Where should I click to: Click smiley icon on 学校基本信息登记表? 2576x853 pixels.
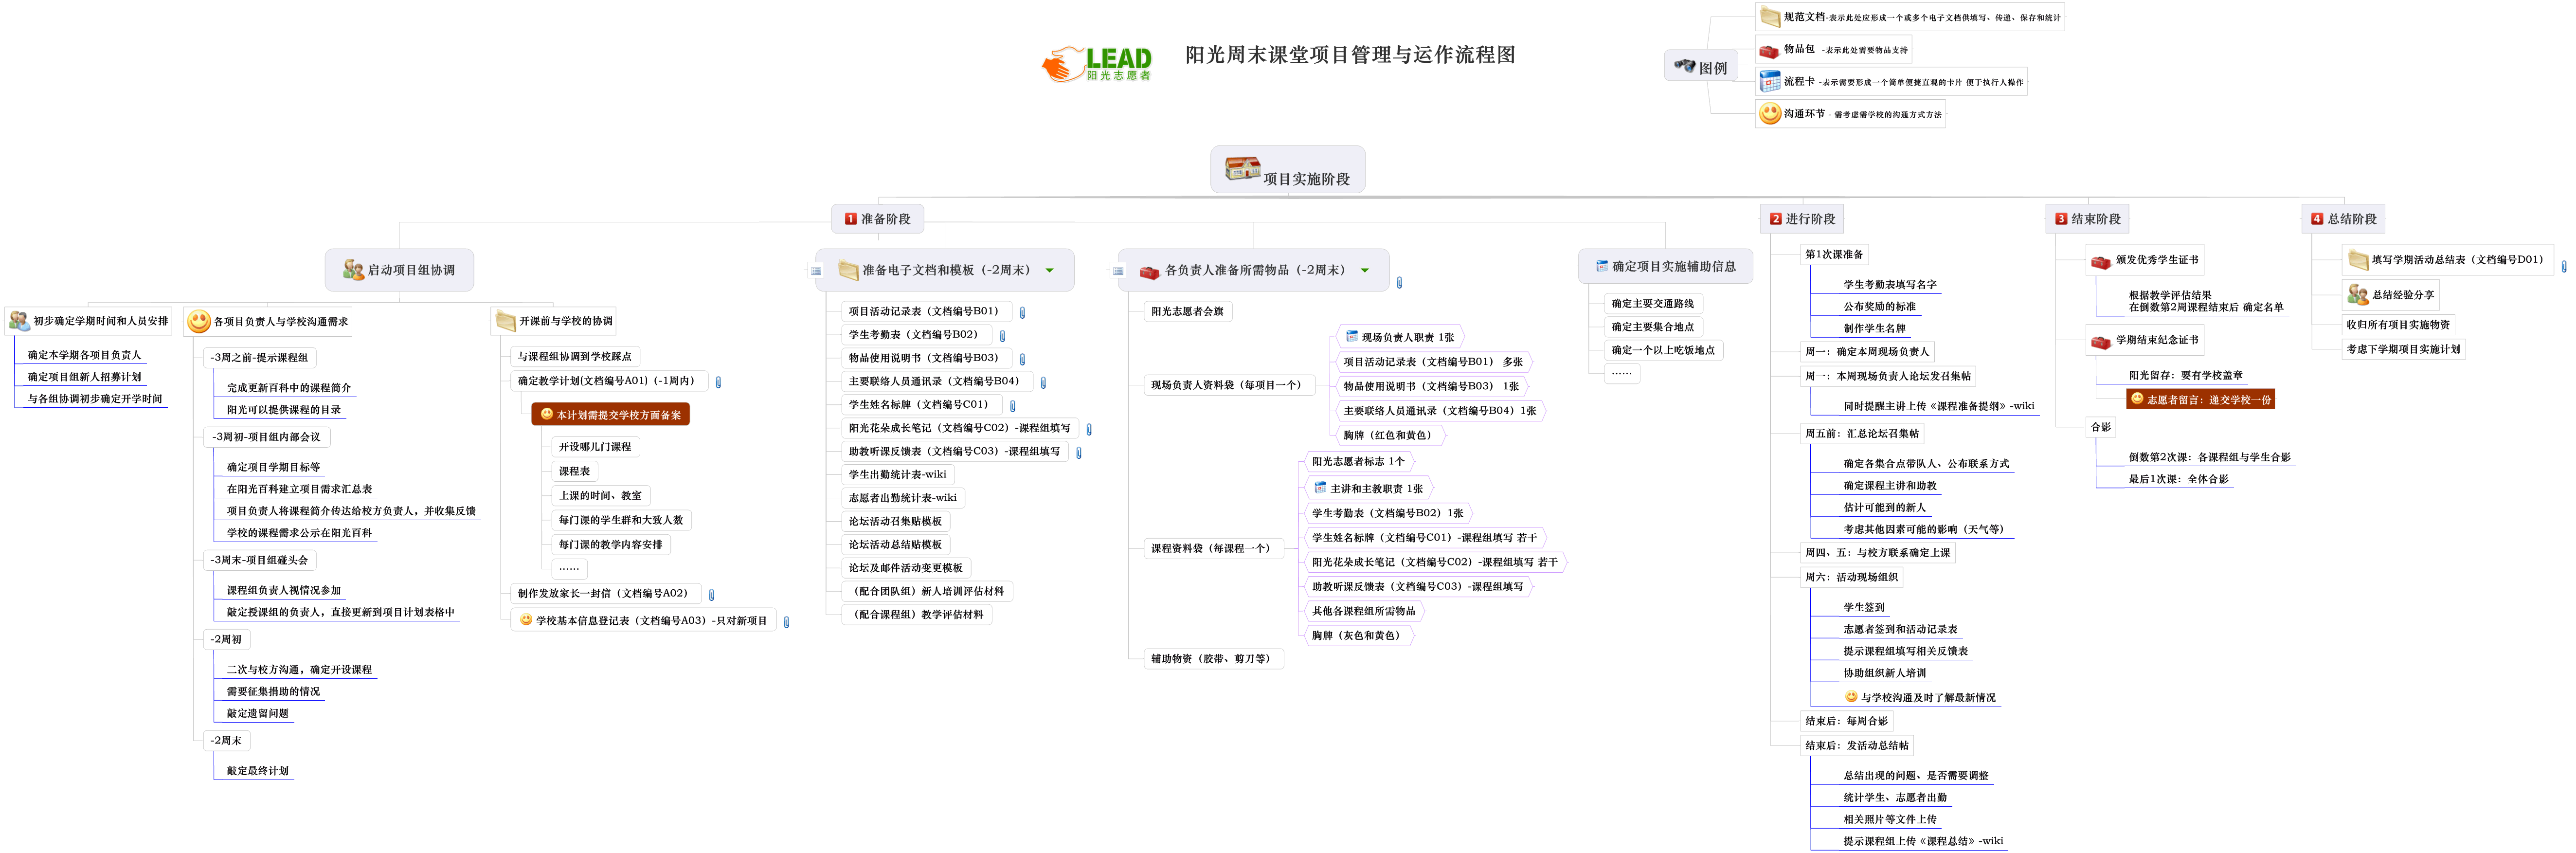pos(526,620)
